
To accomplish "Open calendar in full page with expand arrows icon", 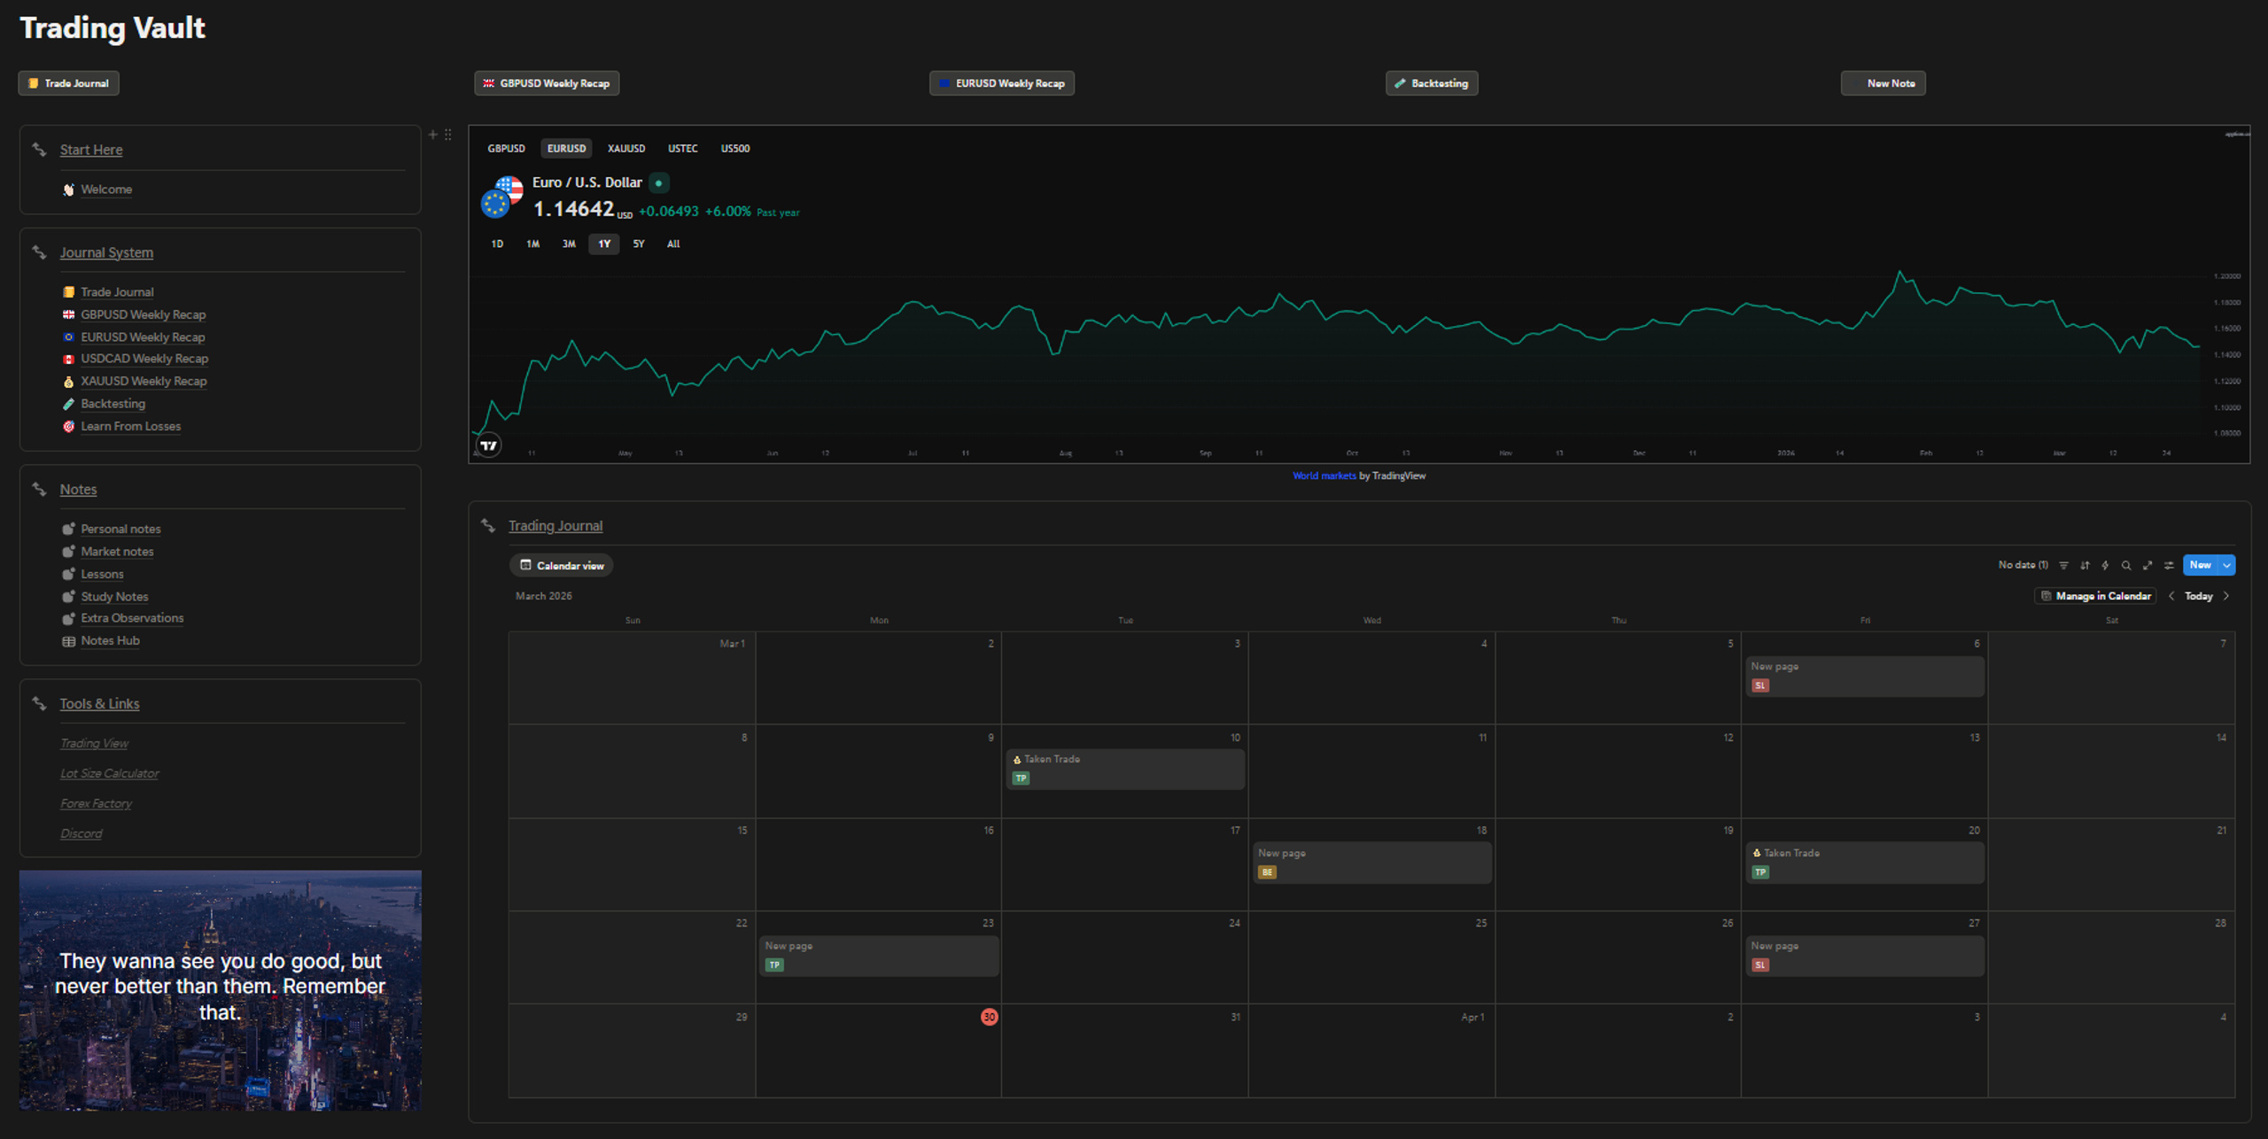I will tap(2148, 565).
